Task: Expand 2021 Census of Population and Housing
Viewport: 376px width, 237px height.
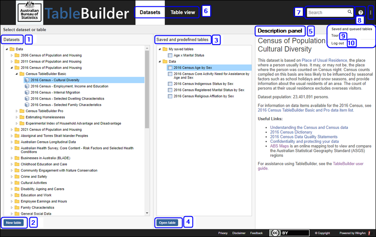Action: pyautogui.click(x=11, y=129)
